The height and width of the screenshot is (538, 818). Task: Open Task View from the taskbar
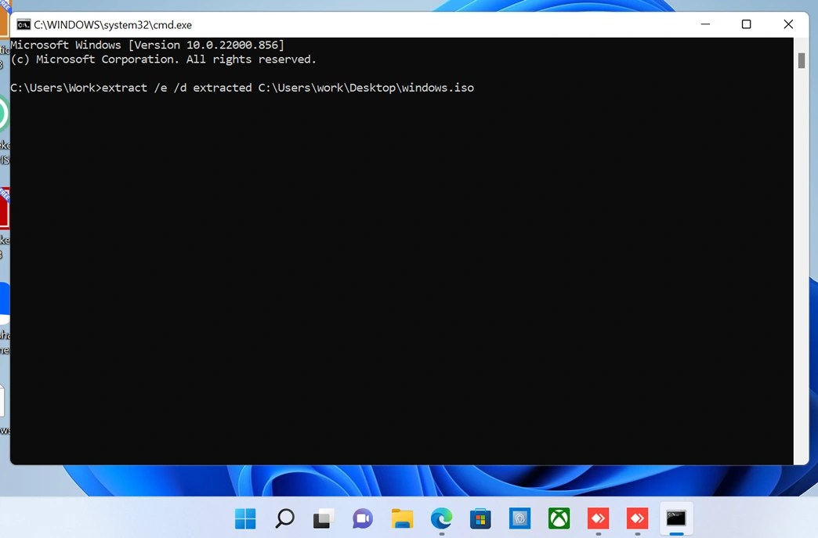[x=323, y=518]
